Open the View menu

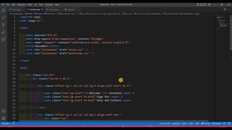tap(30, 5)
